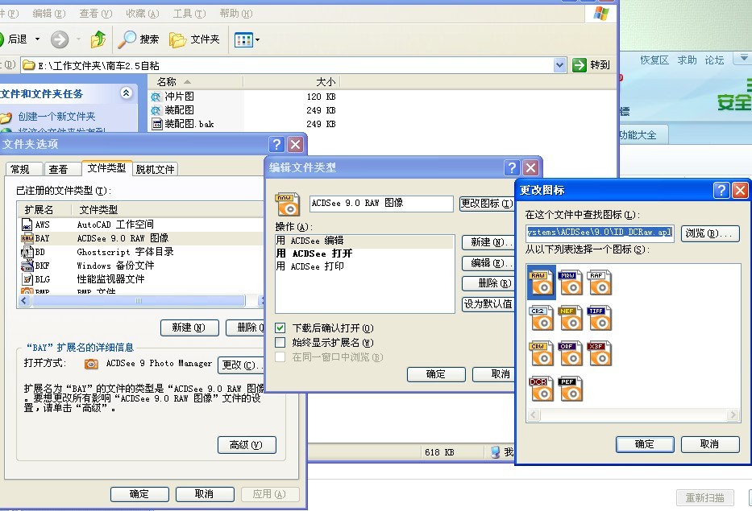
Task: Click 创建一个新文件夹 task link
Action: tap(56, 117)
